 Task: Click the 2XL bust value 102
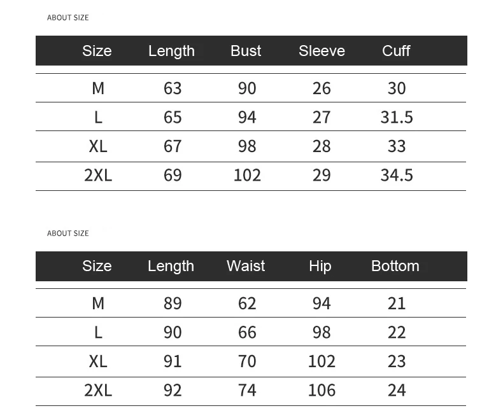pyautogui.click(x=247, y=175)
